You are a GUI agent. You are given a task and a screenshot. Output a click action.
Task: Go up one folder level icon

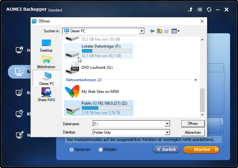pos(159,31)
